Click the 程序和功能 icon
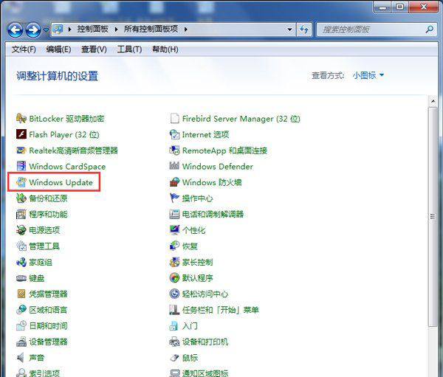 (21, 215)
